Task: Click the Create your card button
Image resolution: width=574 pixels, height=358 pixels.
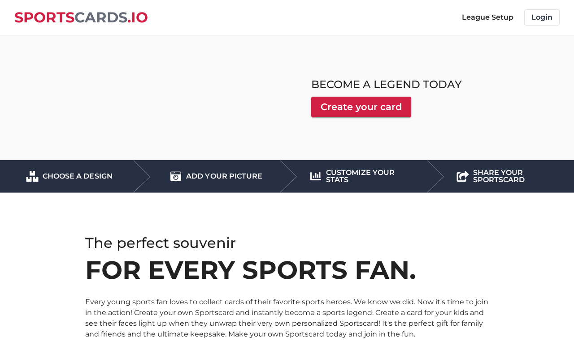Action: tap(361, 107)
